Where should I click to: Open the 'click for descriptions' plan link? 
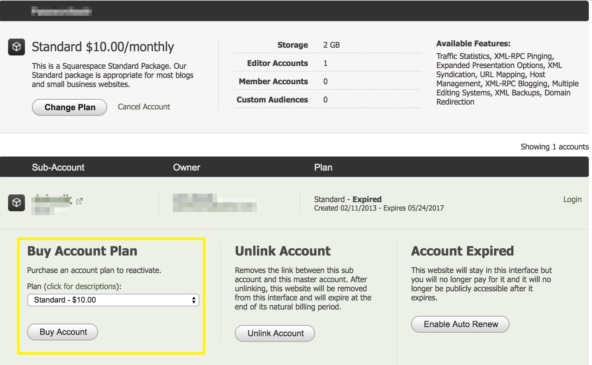(x=81, y=286)
